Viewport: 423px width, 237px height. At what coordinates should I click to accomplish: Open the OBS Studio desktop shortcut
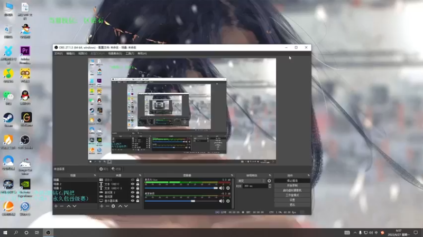(25, 142)
